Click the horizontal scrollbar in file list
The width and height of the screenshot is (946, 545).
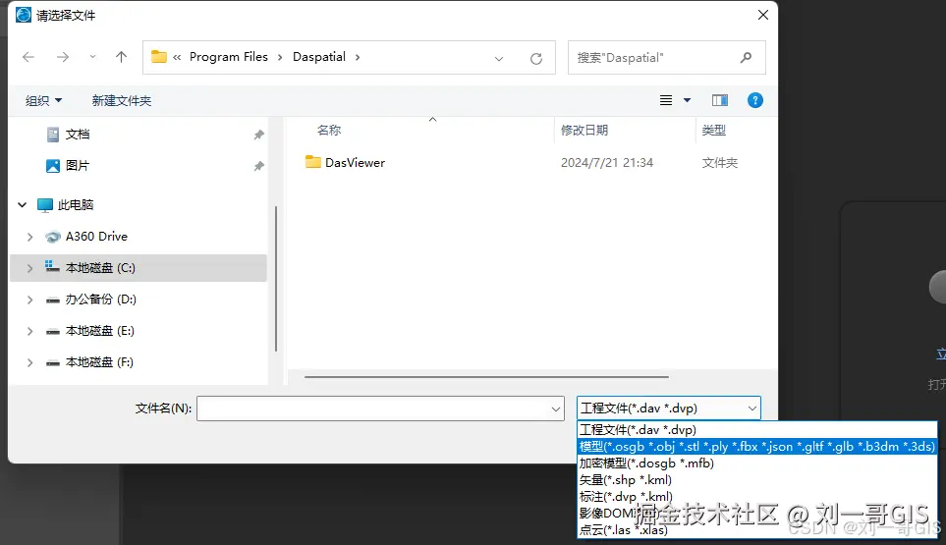(x=486, y=377)
